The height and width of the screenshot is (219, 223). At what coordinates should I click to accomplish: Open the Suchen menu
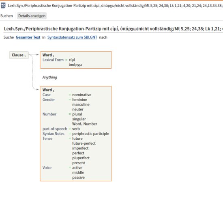tap(6, 16)
